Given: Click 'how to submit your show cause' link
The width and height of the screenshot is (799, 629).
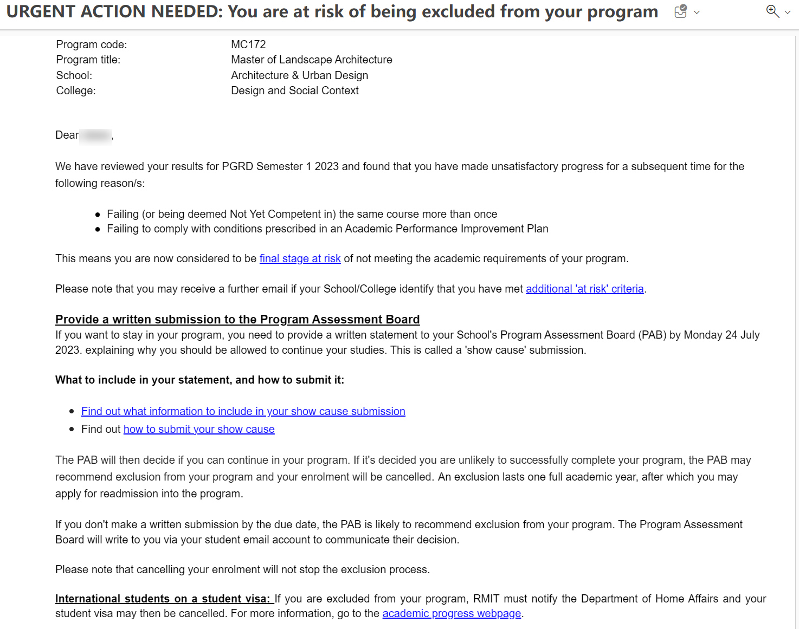Looking at the screenshot, I should (199, 429).
